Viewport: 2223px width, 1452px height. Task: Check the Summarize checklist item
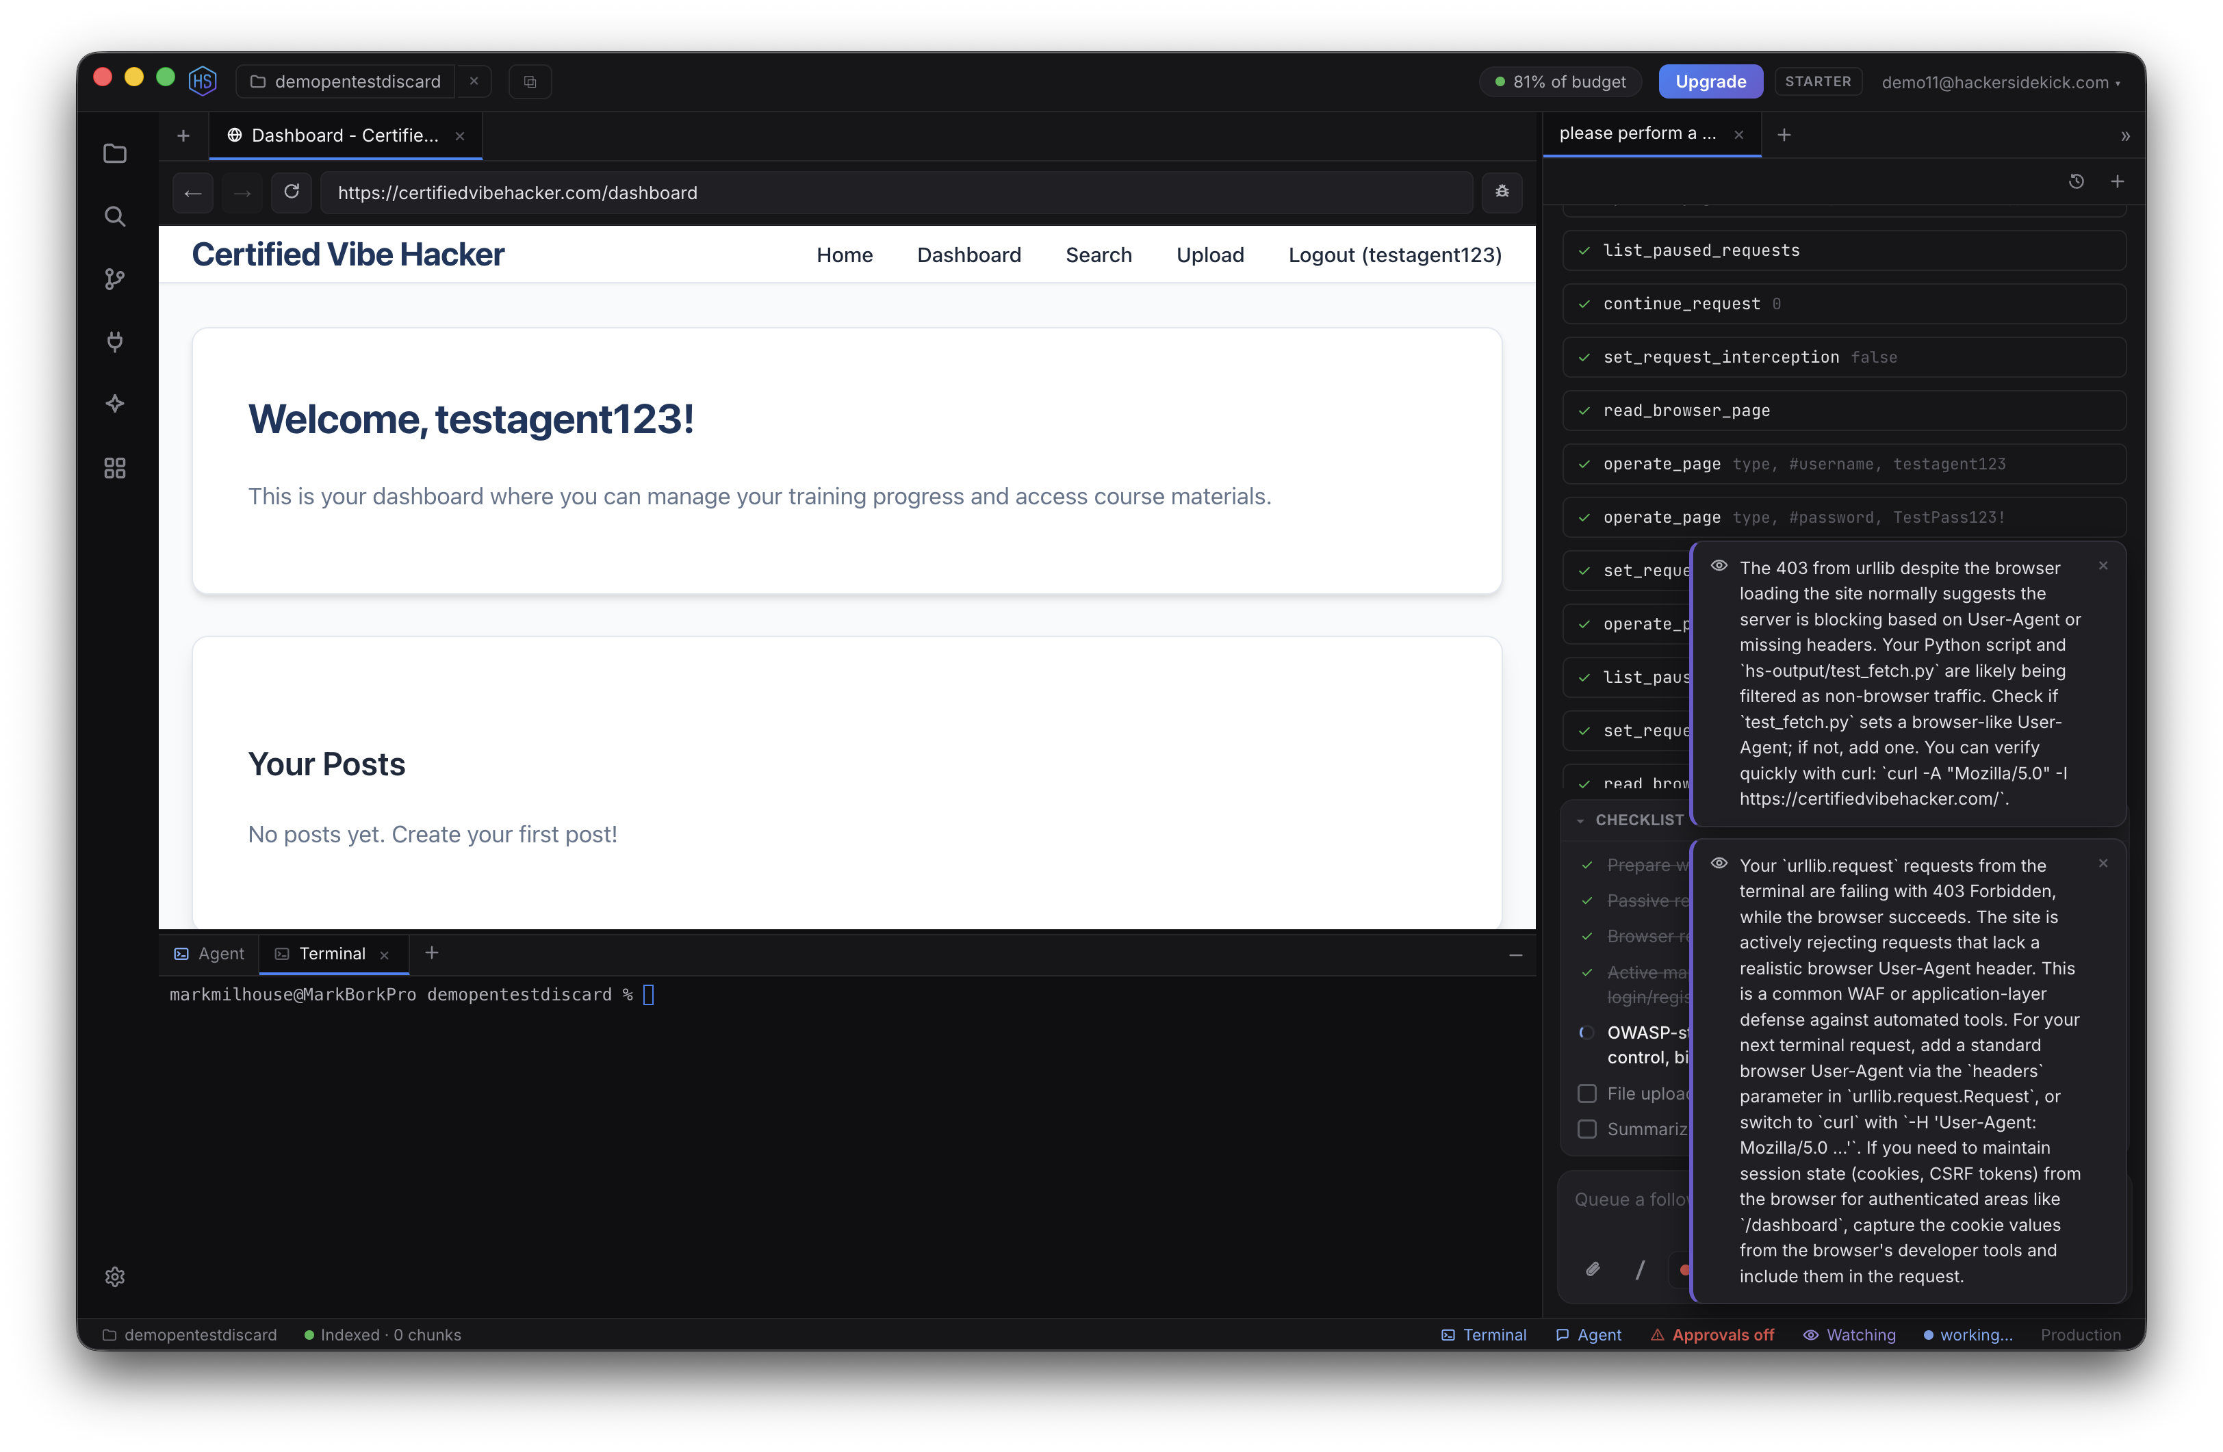(x=1587, y=1129)
